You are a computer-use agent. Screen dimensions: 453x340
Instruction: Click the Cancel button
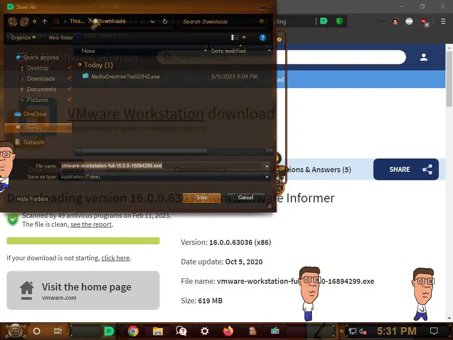246,197
